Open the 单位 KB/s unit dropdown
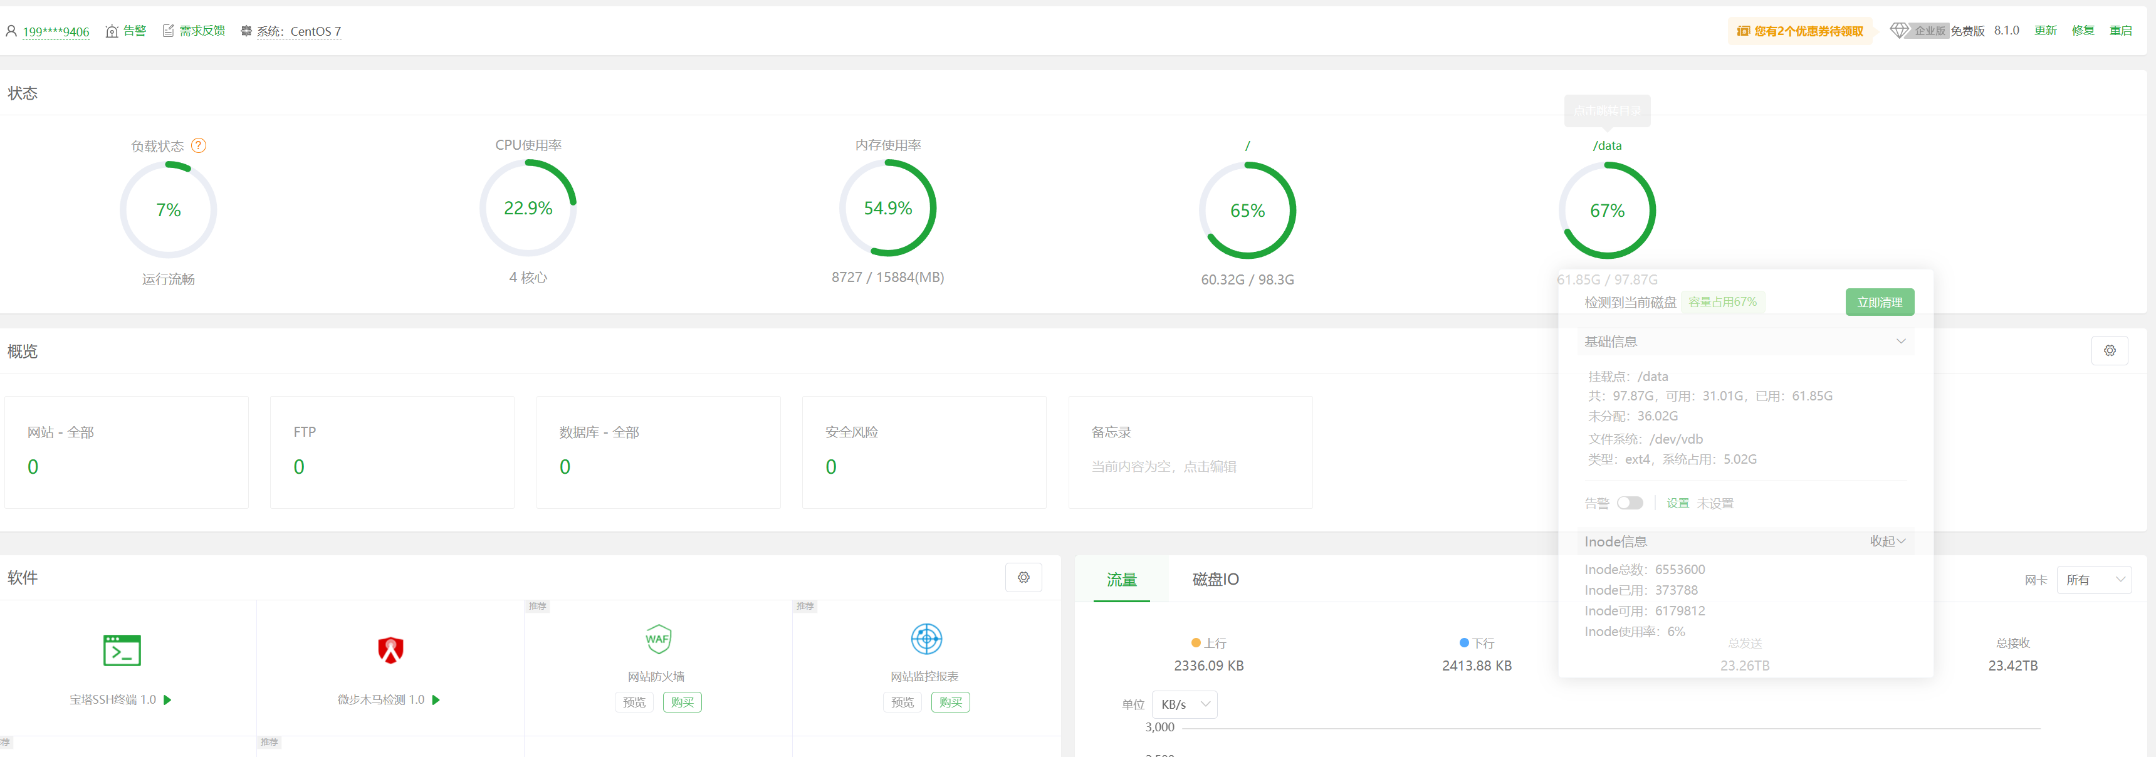2156x757 pixels. click(x=1185, y=704)
